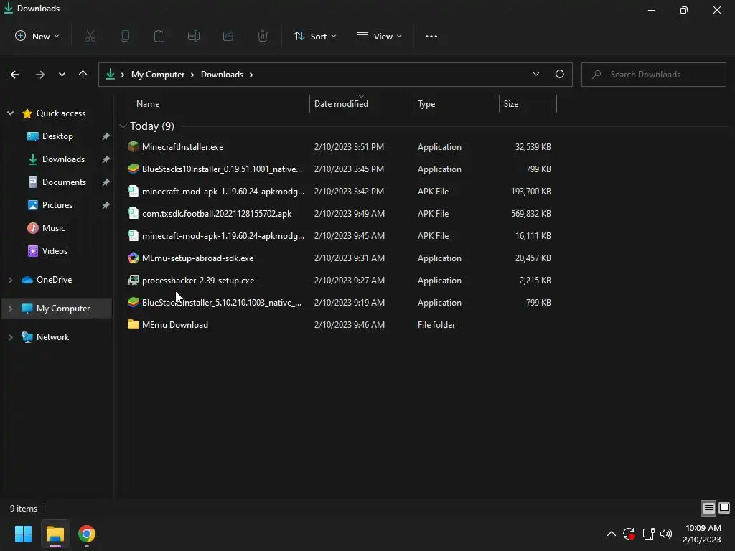This screenshot has width=735, height=551.
Task: Open Google Chrome from taskbar
Action: tap(87, 534)
